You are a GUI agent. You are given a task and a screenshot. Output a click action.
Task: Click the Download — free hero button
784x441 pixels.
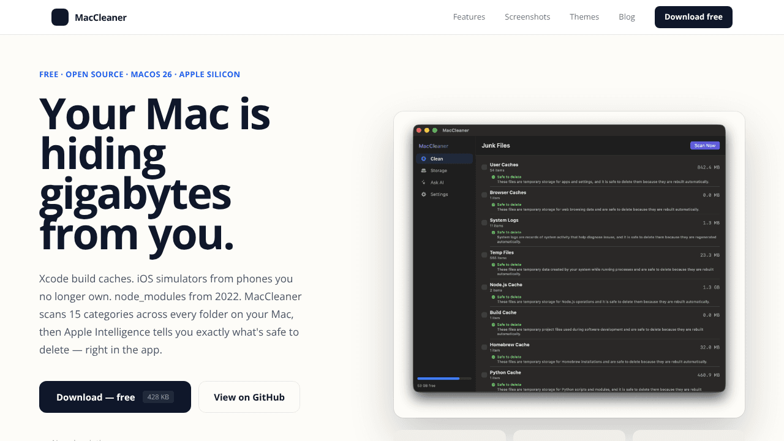(x=115, y=397)
